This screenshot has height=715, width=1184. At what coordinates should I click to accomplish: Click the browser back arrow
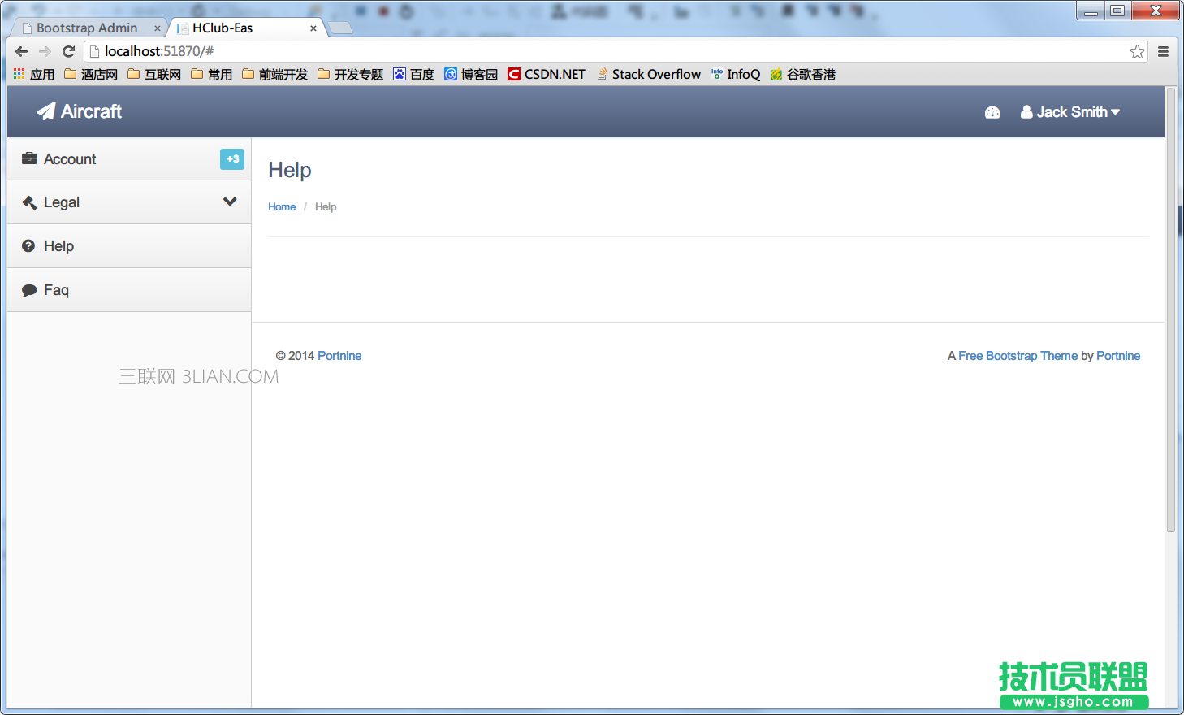(21, 50)
